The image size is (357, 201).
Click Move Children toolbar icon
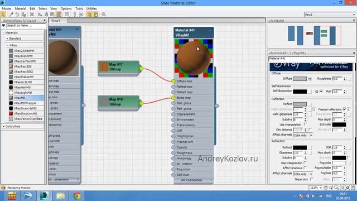pos(40,15)
